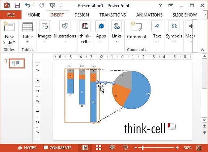208x152 pixels.
Task: Click the New Slide icon
Action: click(9, 26)
